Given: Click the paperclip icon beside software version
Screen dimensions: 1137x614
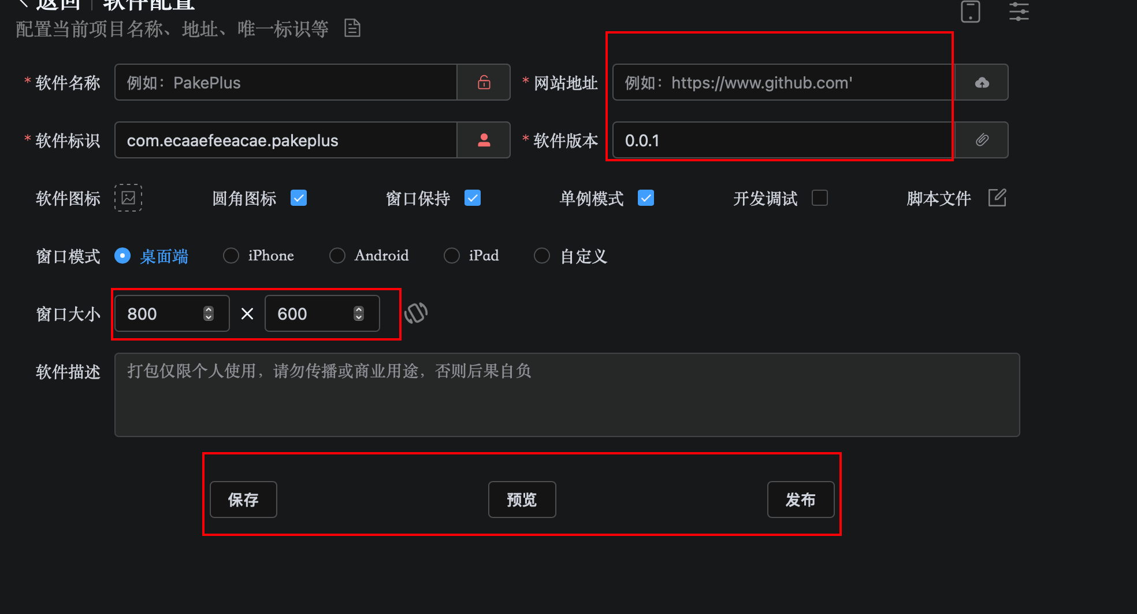Looking at the screenshot, I should pyautogui.click(x=982, y=140).
